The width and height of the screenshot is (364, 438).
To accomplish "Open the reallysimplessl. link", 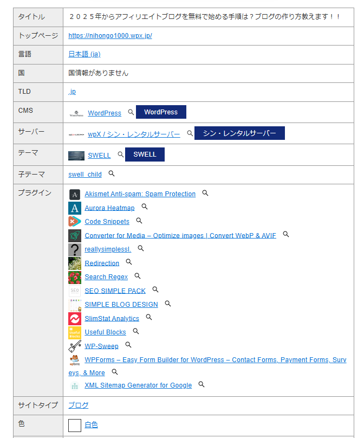I will tap(108, 249).
